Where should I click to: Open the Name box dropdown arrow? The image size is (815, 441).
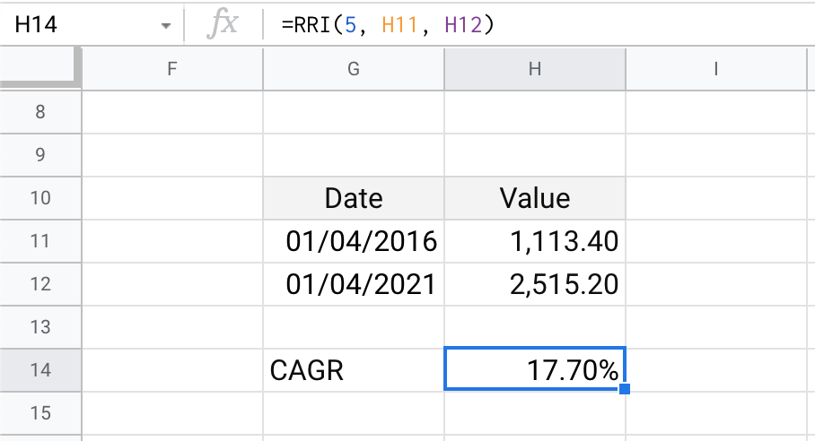point(166,25)
